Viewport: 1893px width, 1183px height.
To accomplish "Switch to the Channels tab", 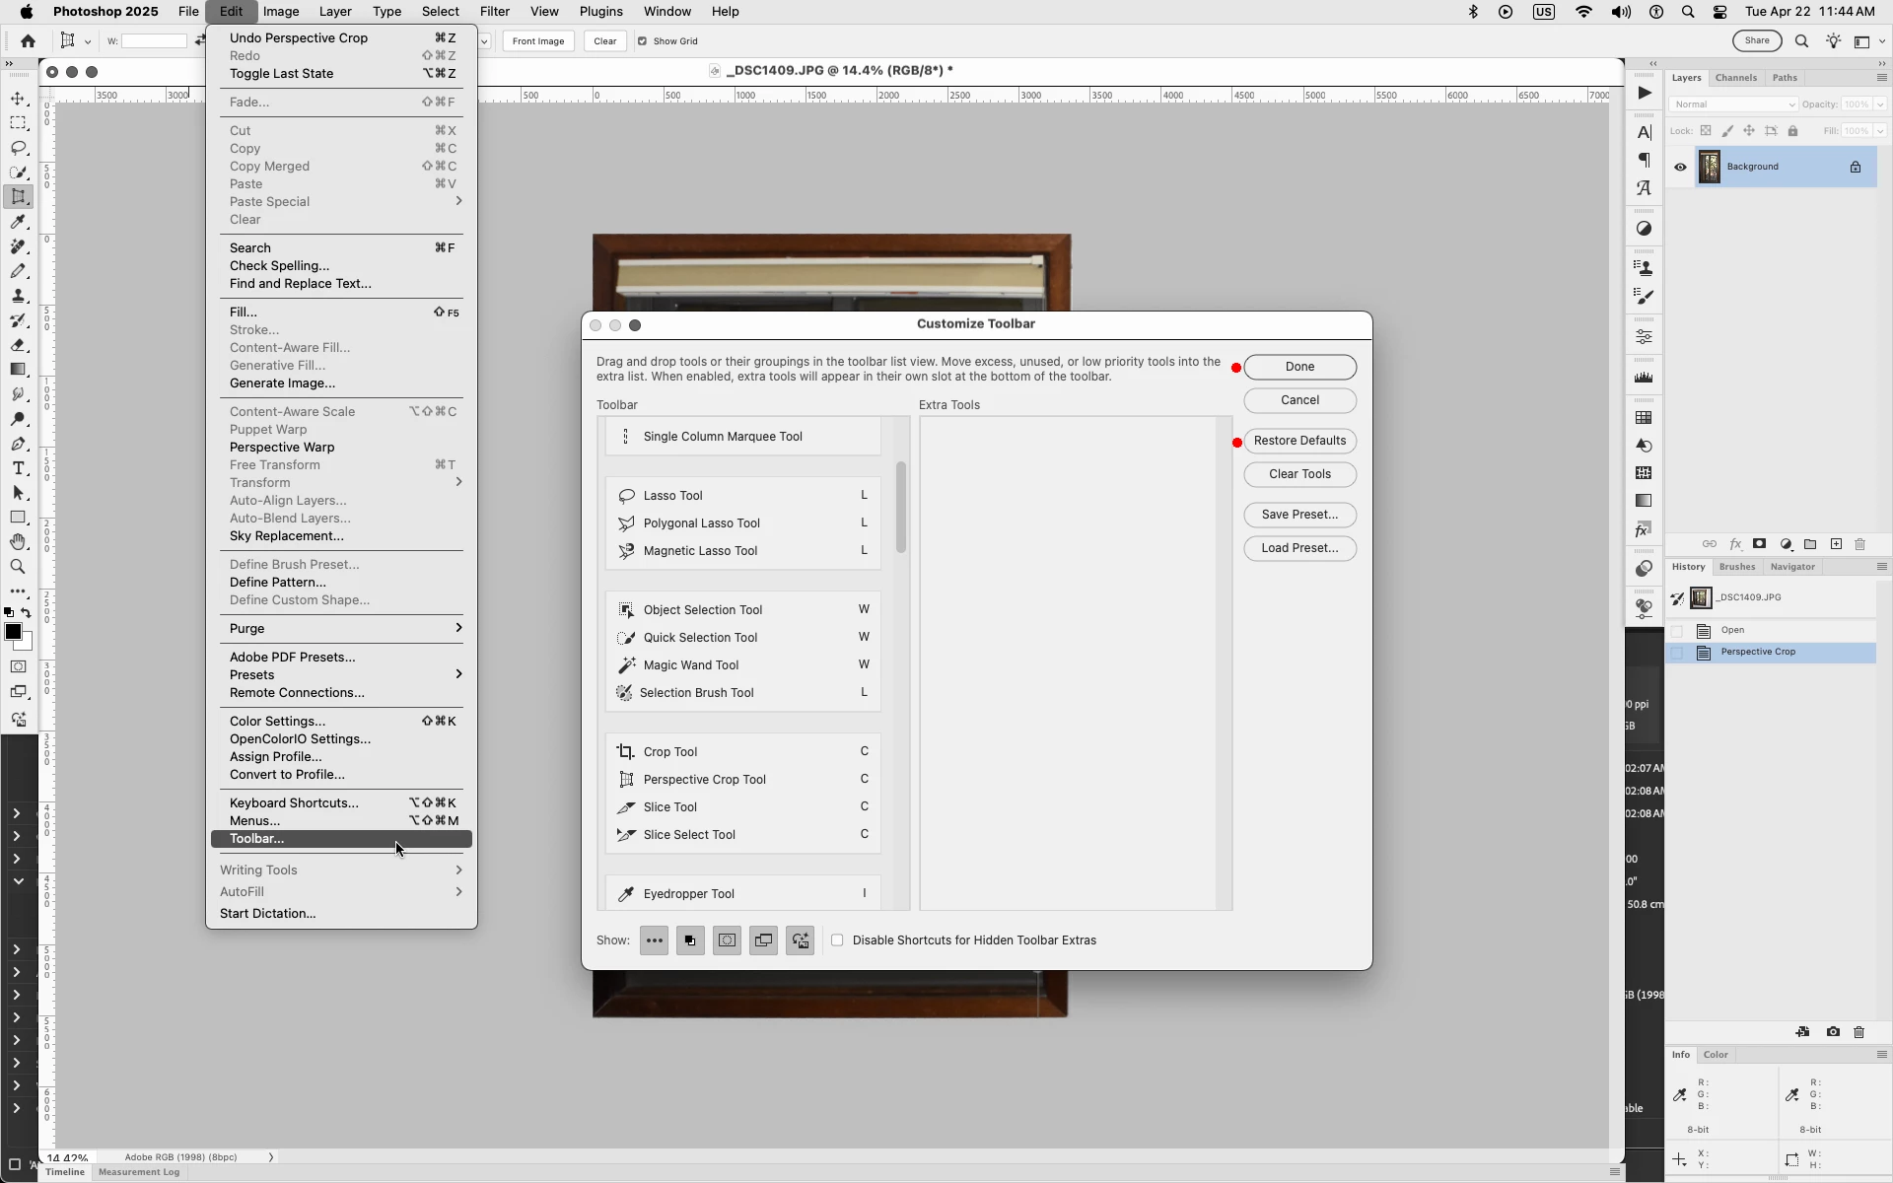I will 1735,78.
